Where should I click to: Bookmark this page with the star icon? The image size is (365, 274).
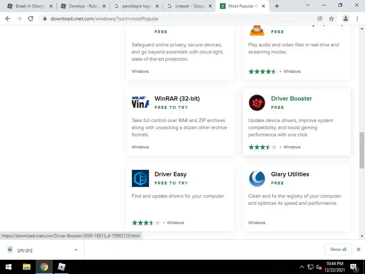pyautogui.click(x=331, y=19)
